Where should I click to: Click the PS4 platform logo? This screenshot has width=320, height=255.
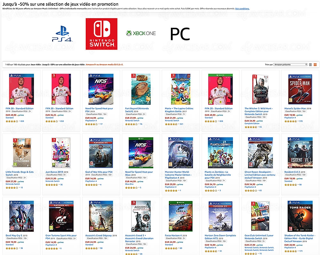(x=62, y=35)
